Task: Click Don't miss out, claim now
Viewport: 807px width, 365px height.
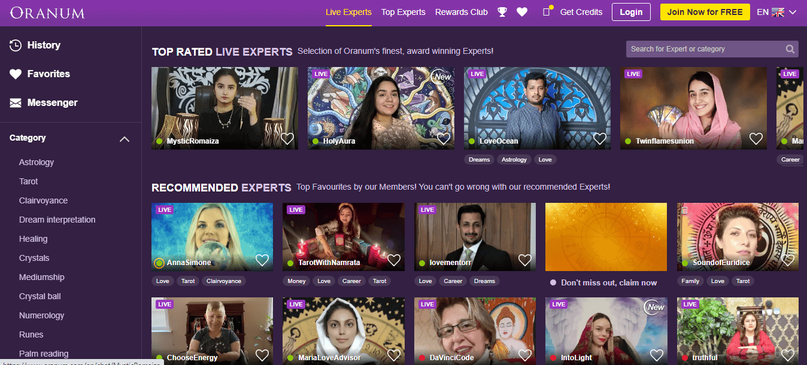Action: [x=609, y=282]
